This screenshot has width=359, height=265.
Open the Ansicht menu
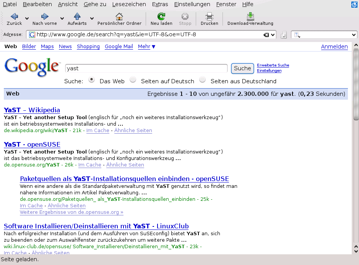(x=68, y=4)
